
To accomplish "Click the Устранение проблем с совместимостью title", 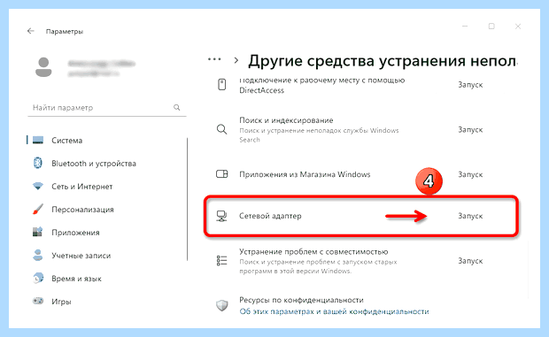I will pyautogui.click(x=313, y=252).
